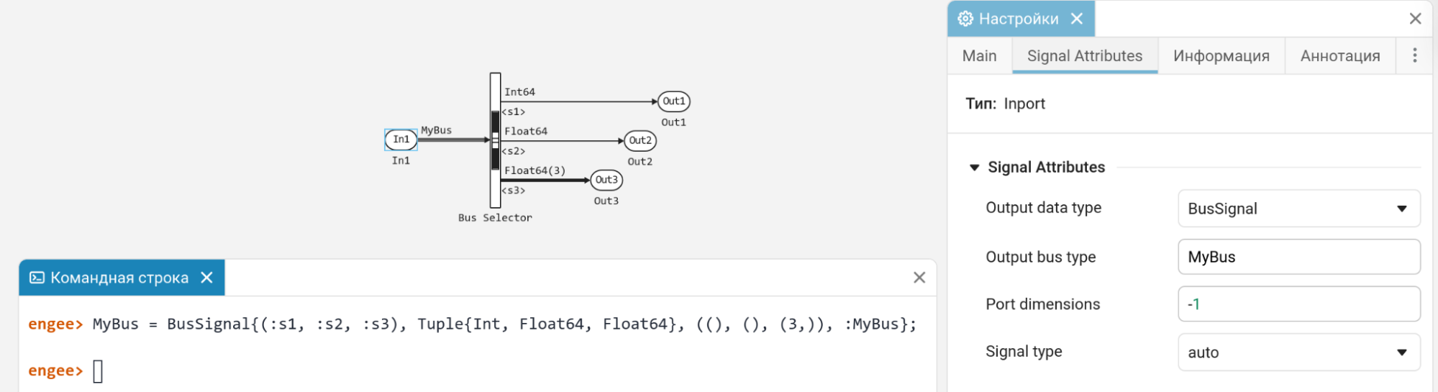Viewport: 1438px width, 392px height.
Task: Switch to the Информация tab
Action: [1221, 56]
